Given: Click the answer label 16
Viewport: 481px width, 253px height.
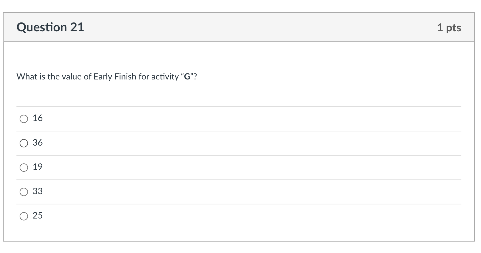Looking at the screenshot, I should pyautogui.click(x=37, y=118).
